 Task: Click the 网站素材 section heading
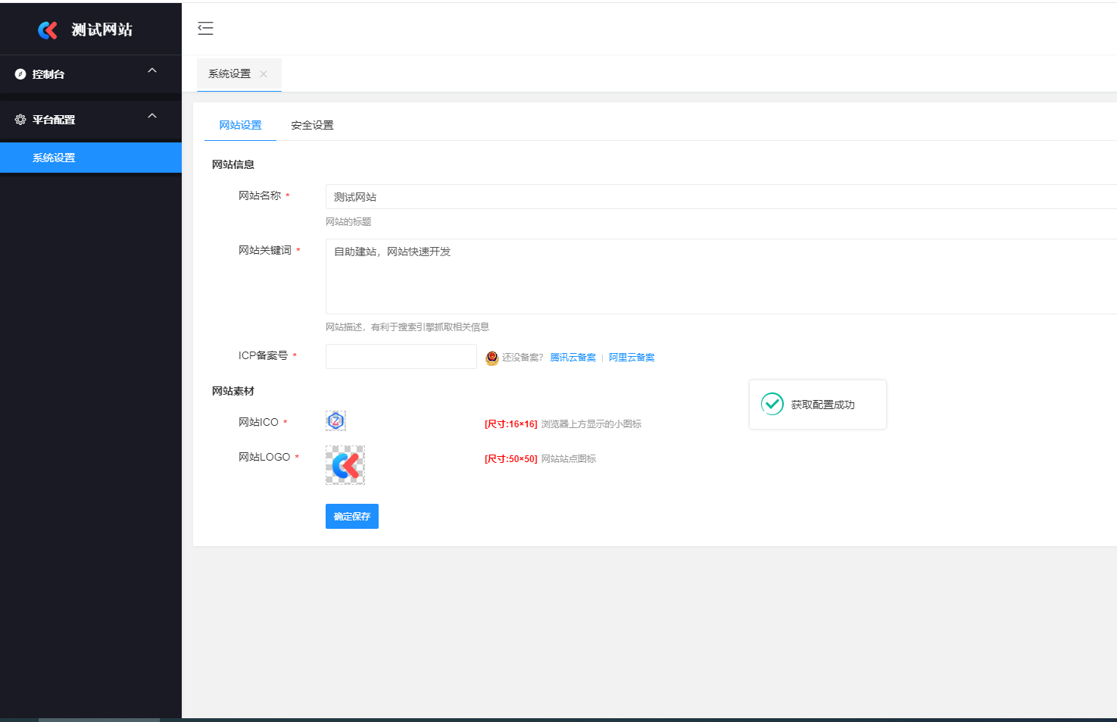[x=233, y=391]
